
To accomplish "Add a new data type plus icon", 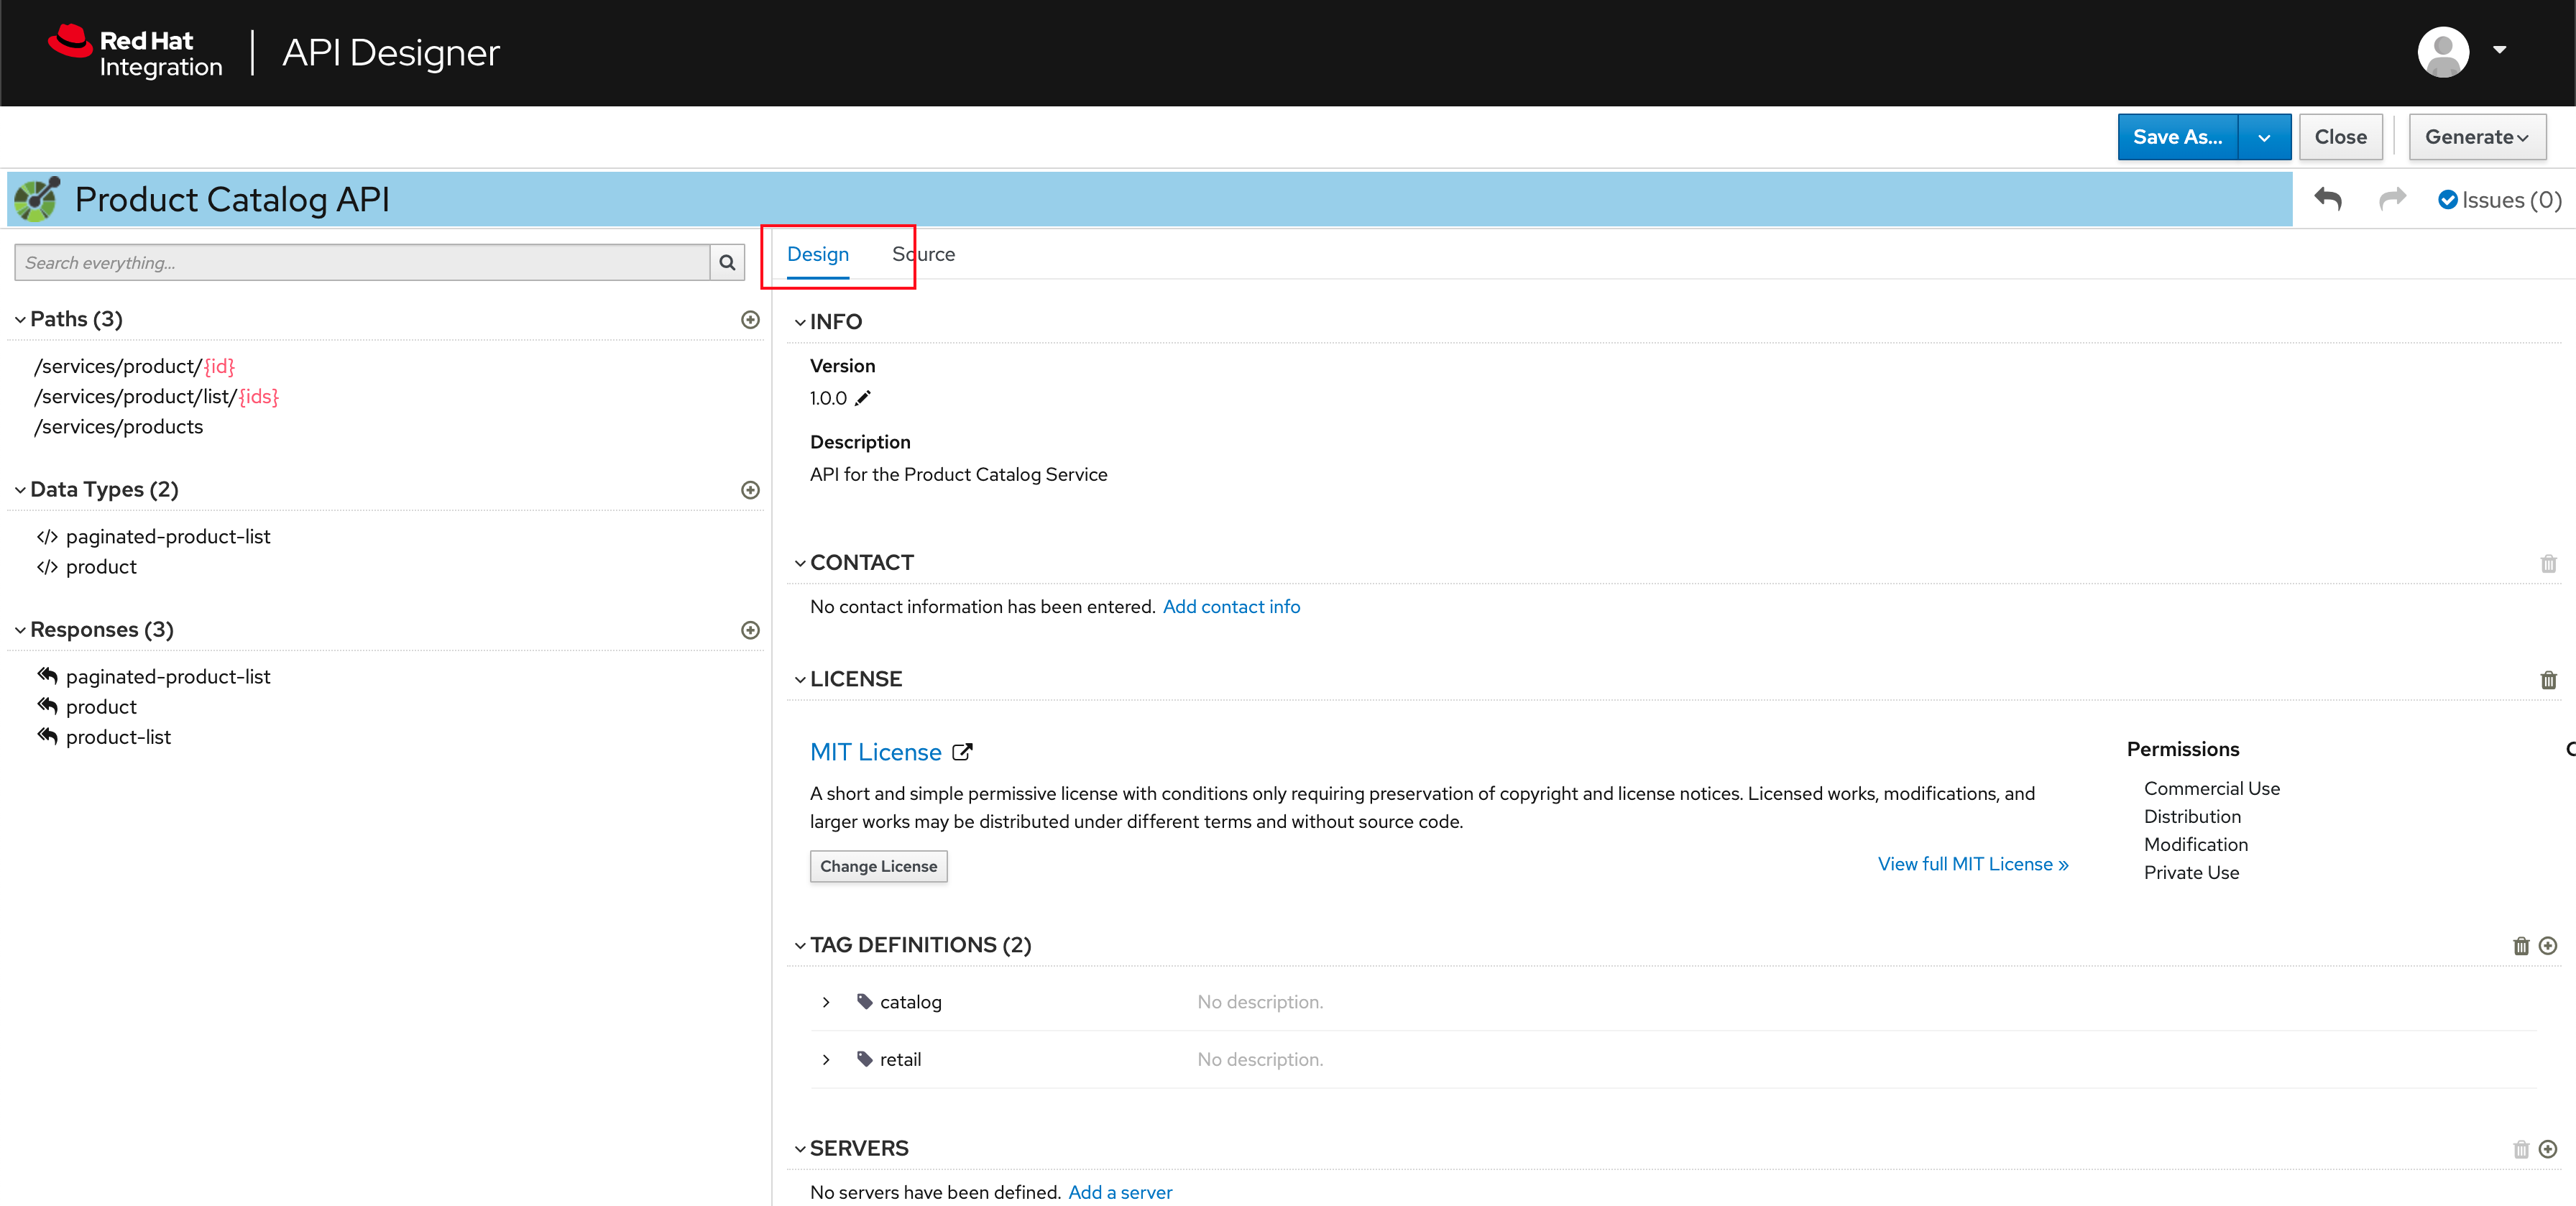I will tap(750, 489).
